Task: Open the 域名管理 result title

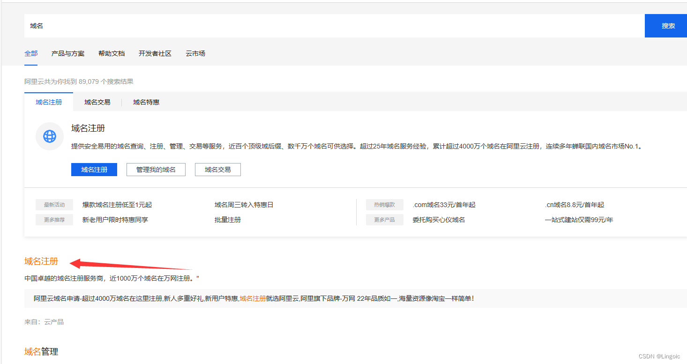Action: (41, 351)
